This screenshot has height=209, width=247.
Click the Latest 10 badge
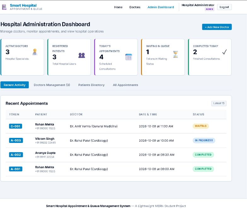[219, 103]
